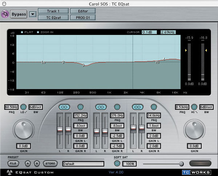This screenshot has height=176, width=218.
Task: Enable the ZOOM IN checkbox
Action: coord(38,32)
